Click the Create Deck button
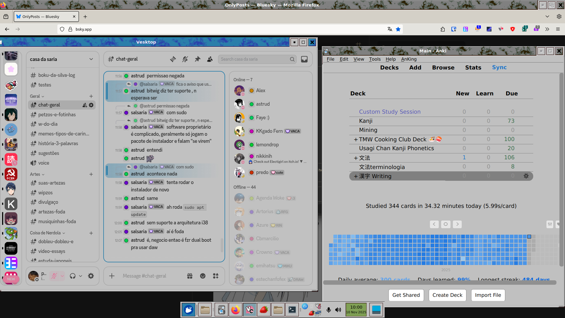 447,295
